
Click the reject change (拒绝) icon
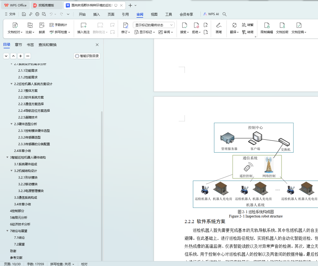click(196, 25)
